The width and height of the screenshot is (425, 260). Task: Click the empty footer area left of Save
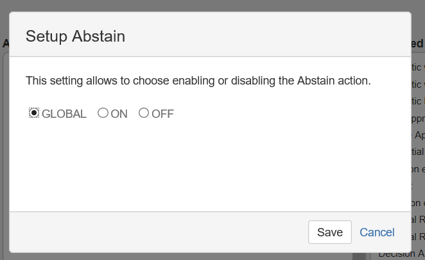click(x=160, y=232)
